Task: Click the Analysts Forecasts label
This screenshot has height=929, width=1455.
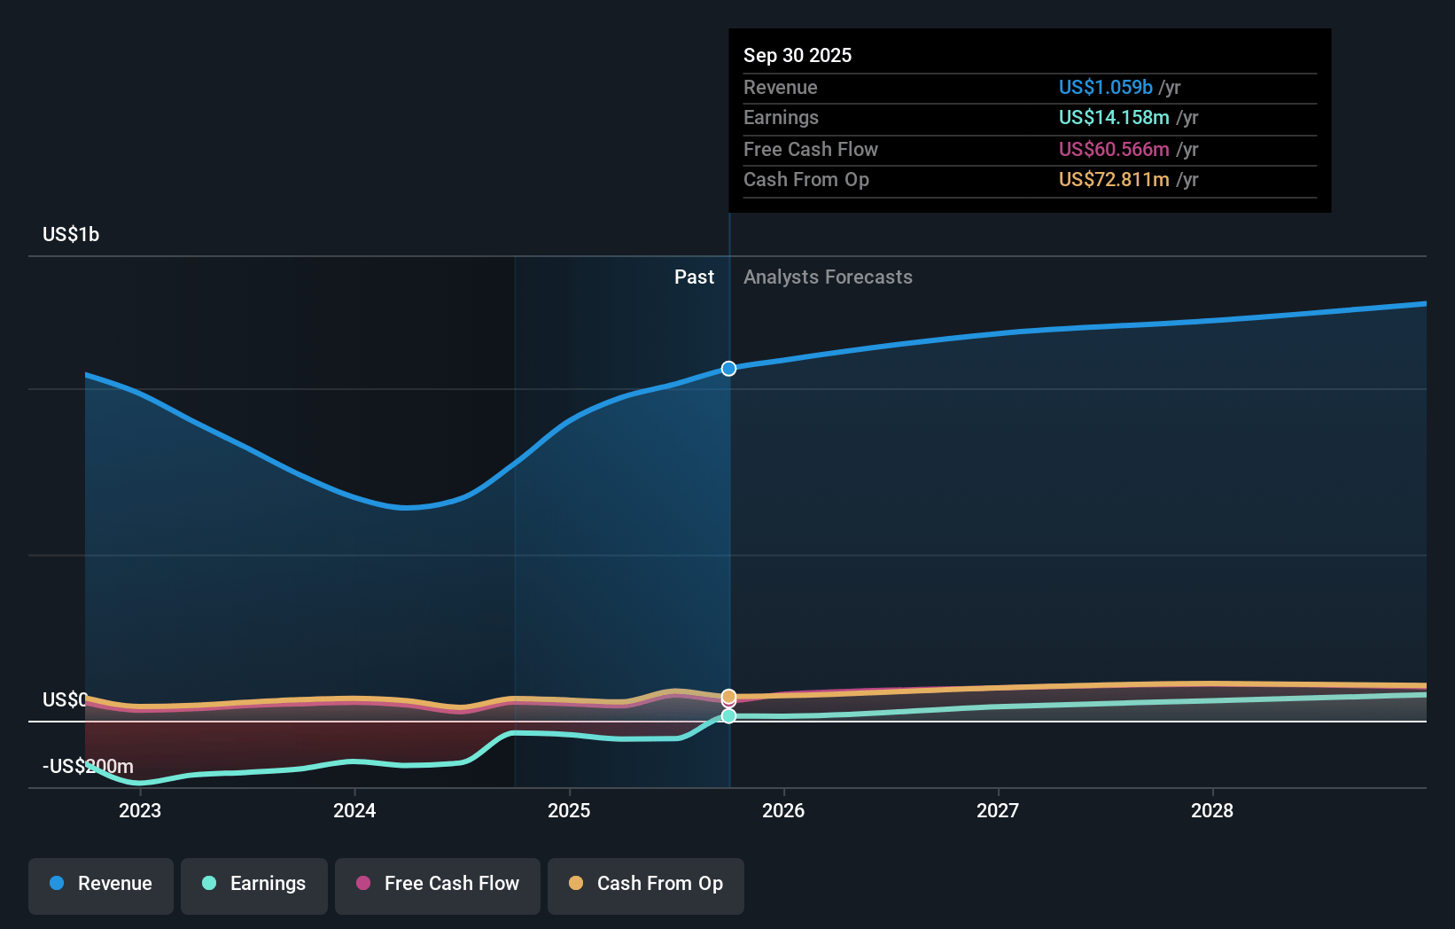Action: [x=828, y=277]
